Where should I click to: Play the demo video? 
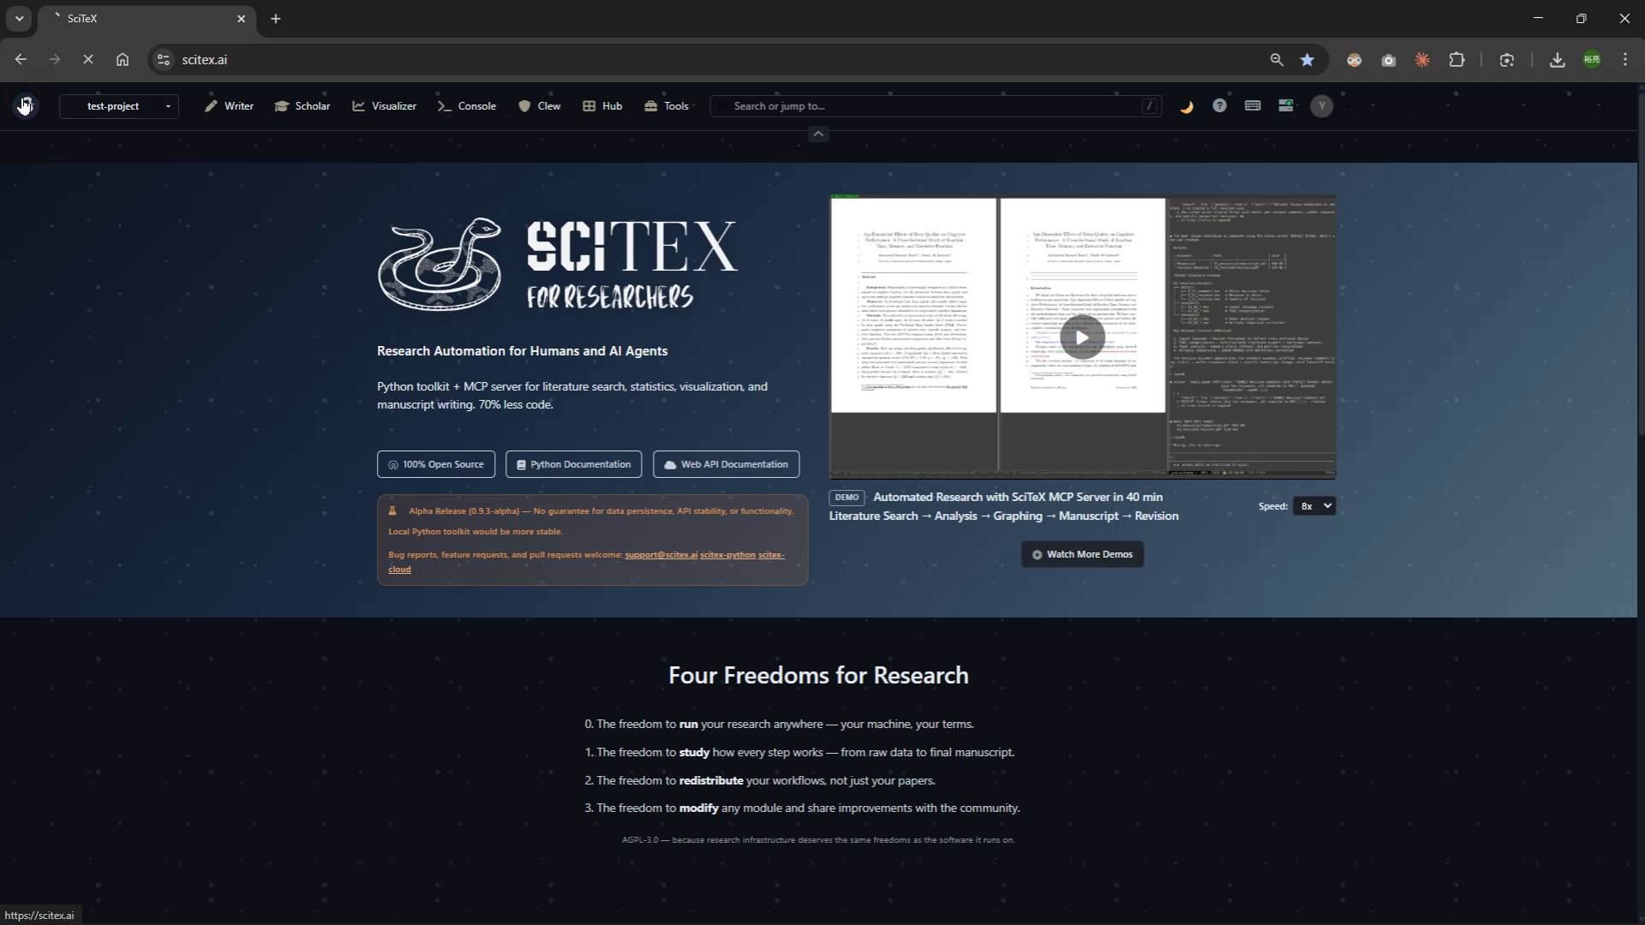1081,336
